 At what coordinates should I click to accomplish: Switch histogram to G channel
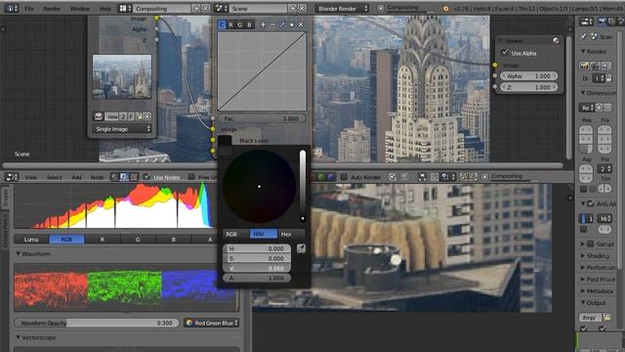(x=138, y=239)
